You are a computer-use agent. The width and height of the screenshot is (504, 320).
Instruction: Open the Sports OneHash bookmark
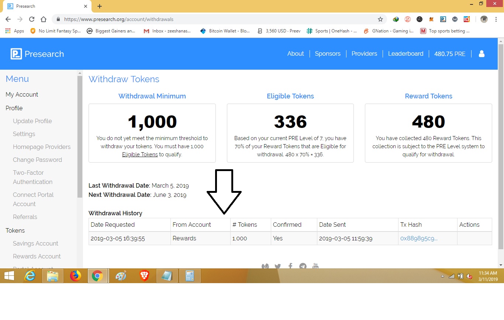(x=332, y=31)
